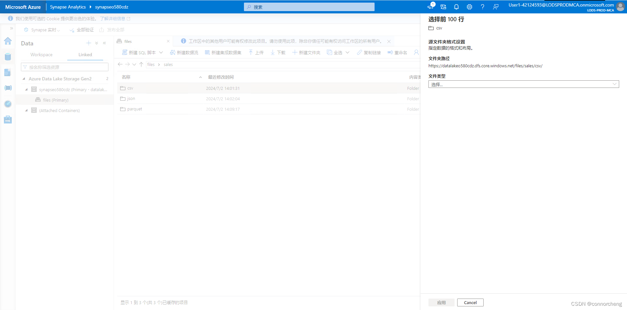Viewport: 627px width, 310px height.
Task: Collapse the Attached Containers node
Action: (x=26, y=110)
